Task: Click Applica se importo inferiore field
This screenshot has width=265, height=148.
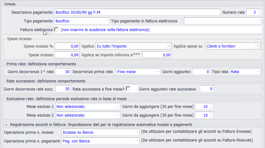Action: (157, 55)
